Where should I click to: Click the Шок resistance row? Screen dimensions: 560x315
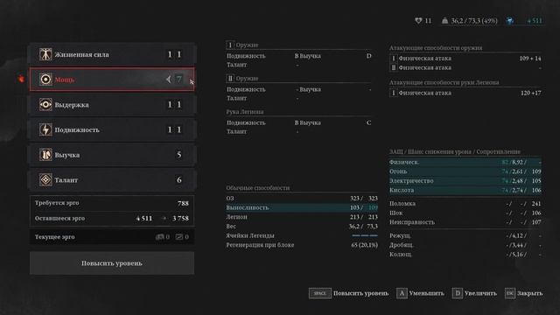click(465, 213)
